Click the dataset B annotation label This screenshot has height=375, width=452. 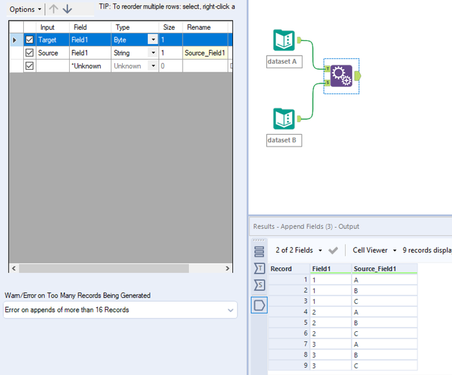pos(284,140)
